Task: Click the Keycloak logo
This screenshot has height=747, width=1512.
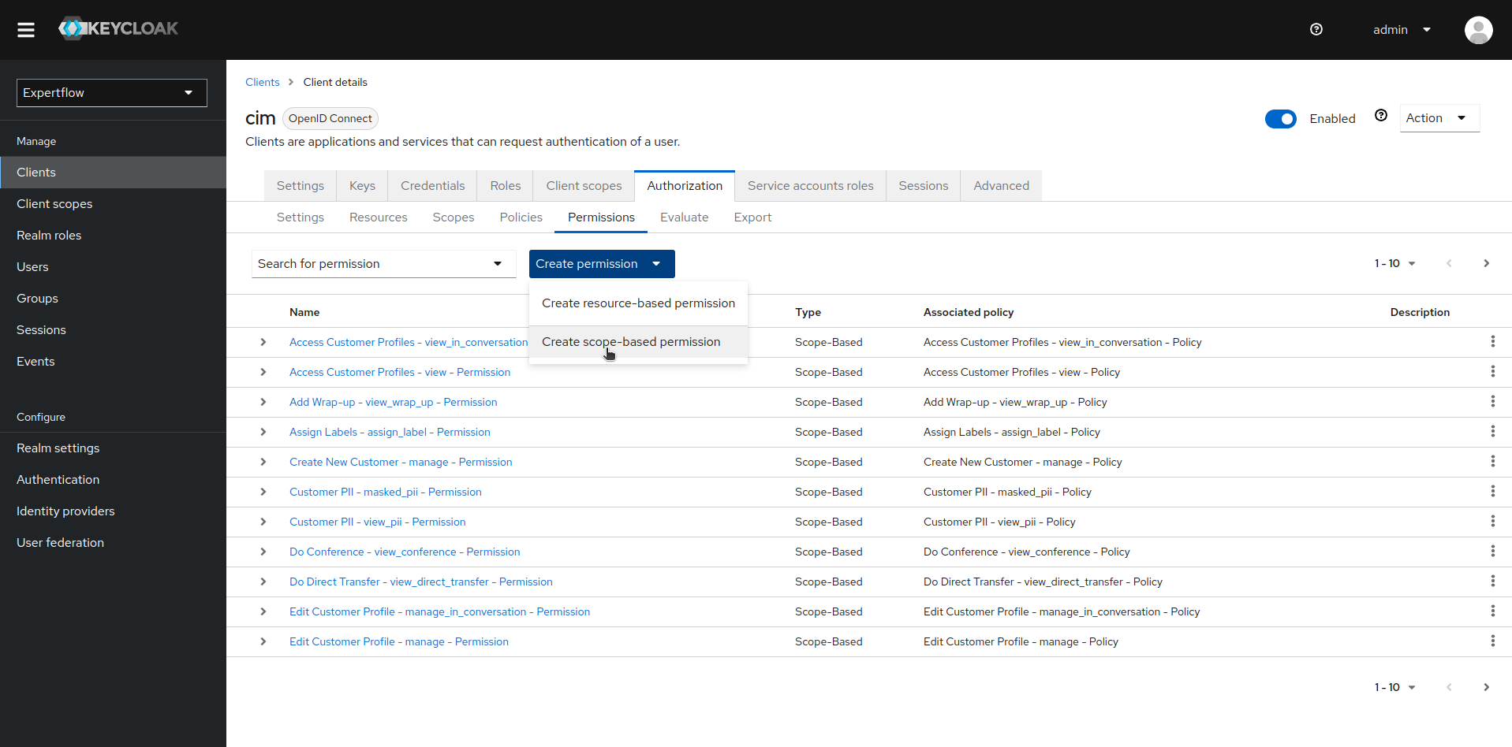Action: tap(118, 29)
